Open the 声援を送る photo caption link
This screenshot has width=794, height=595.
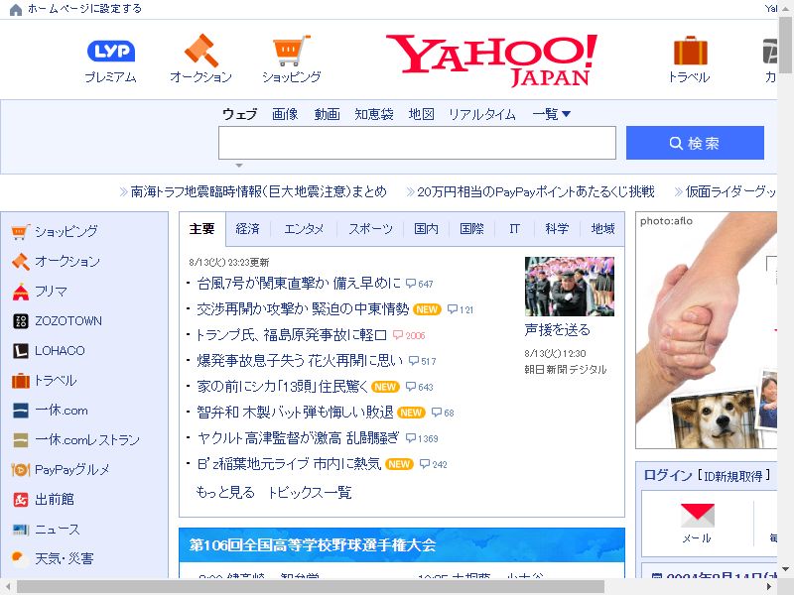(558, 330)
